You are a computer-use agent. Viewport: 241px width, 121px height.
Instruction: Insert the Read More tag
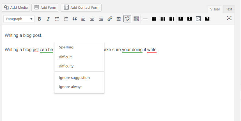(x=119, y=19)
